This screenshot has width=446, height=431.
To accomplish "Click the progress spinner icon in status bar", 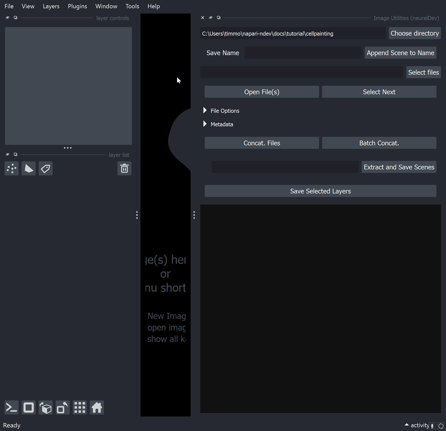I will point(441,426).
